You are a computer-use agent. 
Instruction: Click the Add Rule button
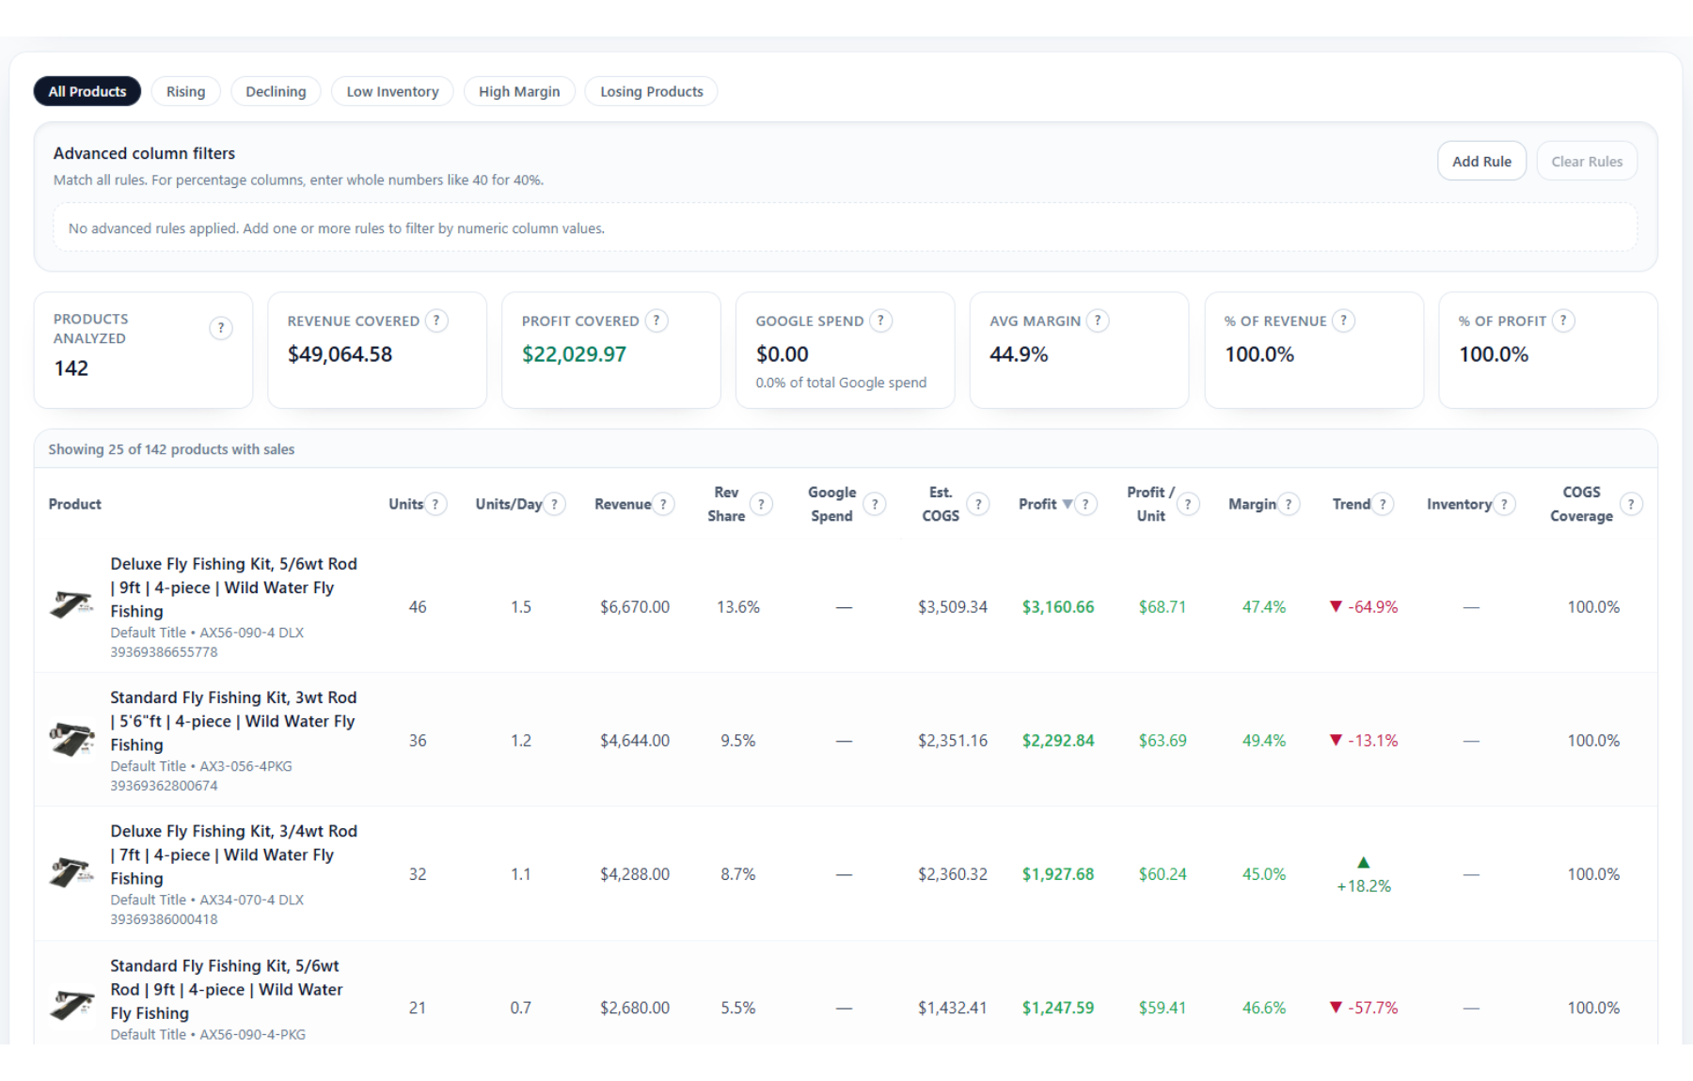coord(1481,161)
